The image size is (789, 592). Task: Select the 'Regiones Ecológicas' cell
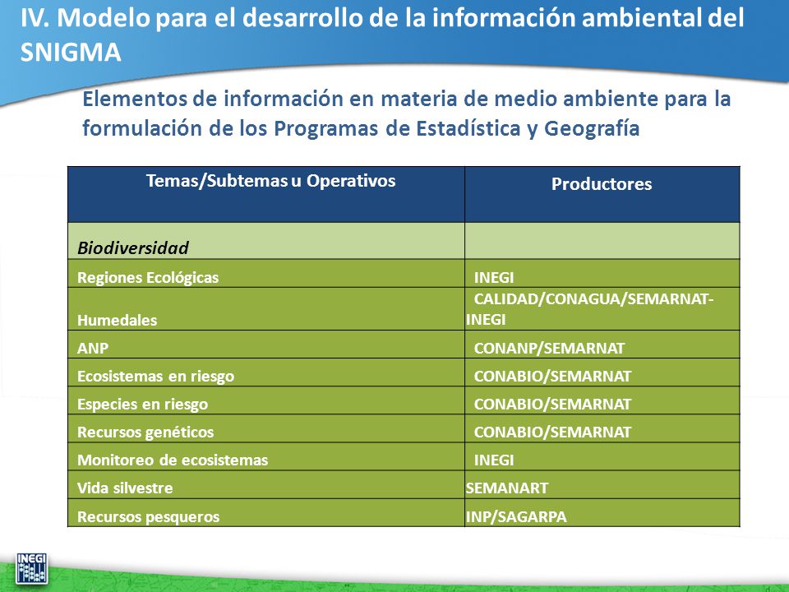(266, 273)
